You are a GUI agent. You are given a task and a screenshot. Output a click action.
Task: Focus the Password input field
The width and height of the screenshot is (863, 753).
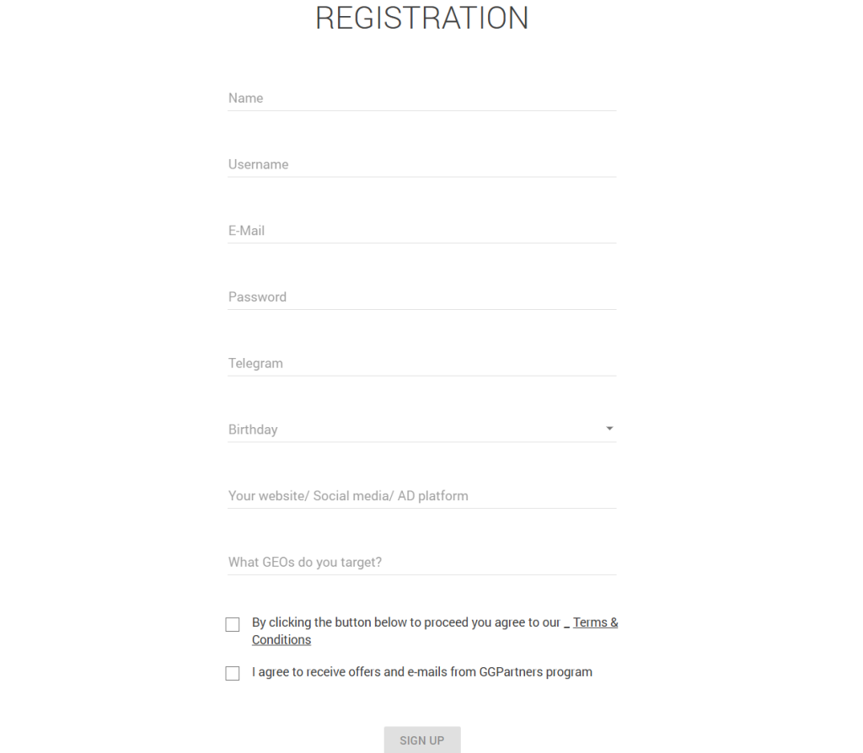coord(421,297)
